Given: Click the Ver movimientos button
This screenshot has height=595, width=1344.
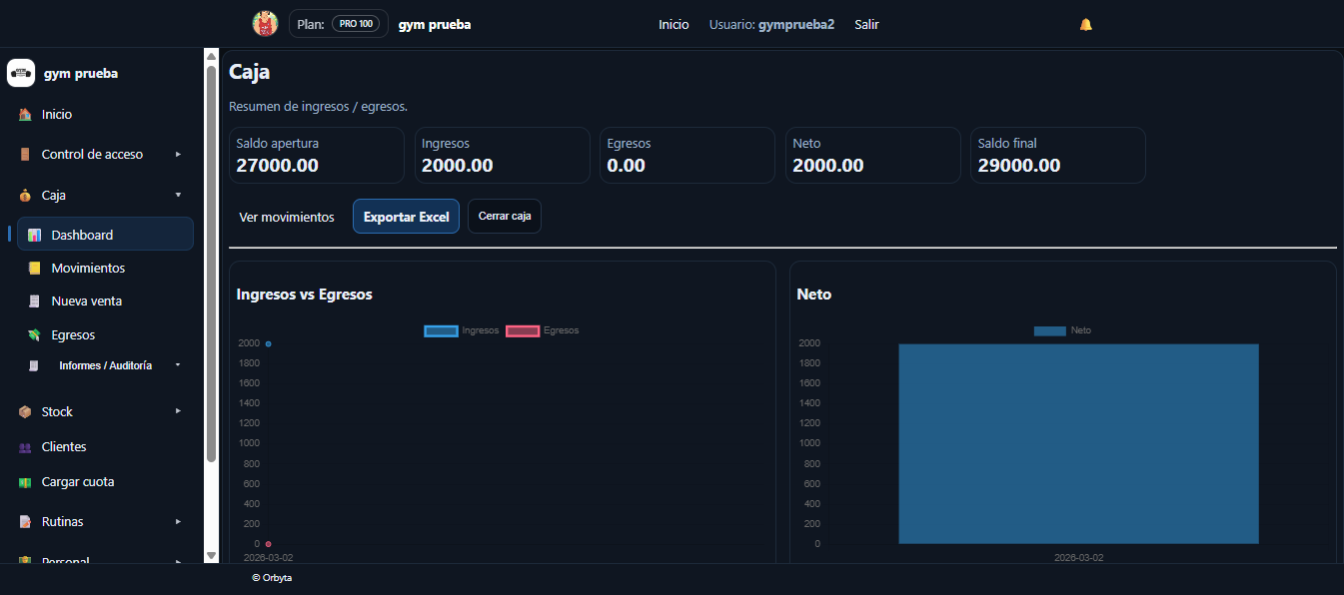Looking at the screenshot, I should [x=287, y=216].
